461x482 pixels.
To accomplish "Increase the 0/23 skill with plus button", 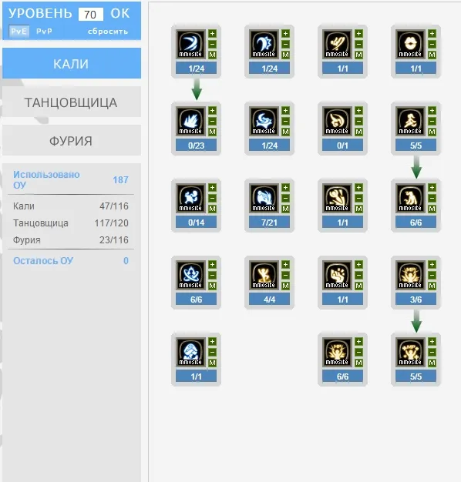I will tap(212, 110).
